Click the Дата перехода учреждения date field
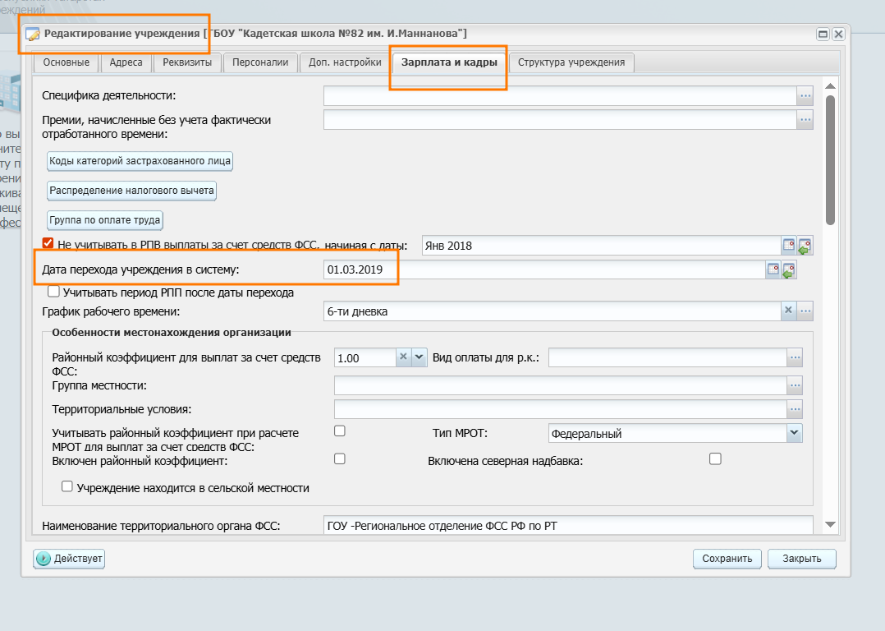Viewport: 885px width, 631px height. point(542,269)
